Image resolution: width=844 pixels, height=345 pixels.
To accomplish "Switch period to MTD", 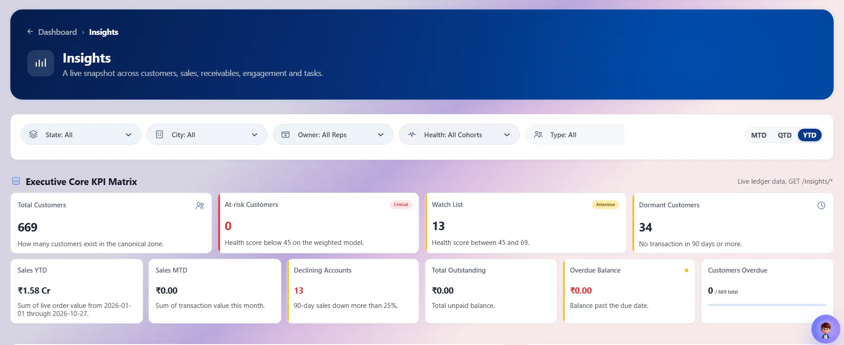I will click(759, 135).
